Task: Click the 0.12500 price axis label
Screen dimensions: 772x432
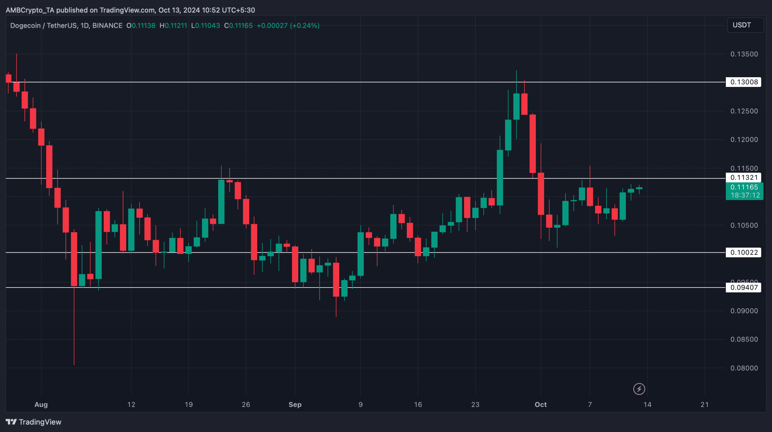Action: (744, 111)
